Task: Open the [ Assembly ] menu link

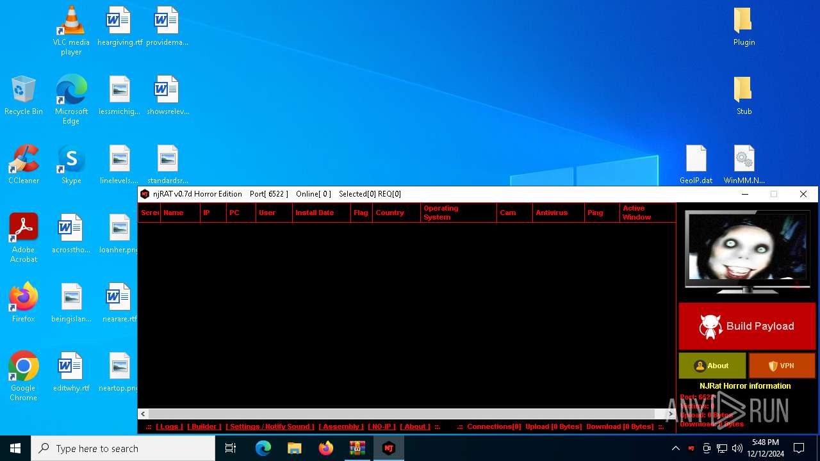Action: point(341,426)
